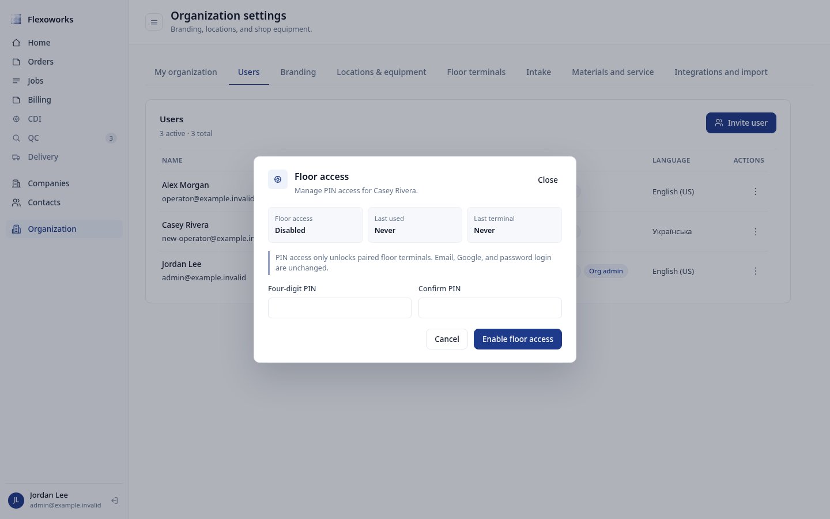
Task: Open Home from the sidebar
Action: click(64, 43)
